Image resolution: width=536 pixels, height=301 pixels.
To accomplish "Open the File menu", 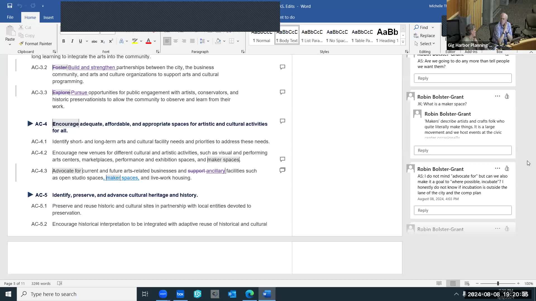I will coord(10,17).
